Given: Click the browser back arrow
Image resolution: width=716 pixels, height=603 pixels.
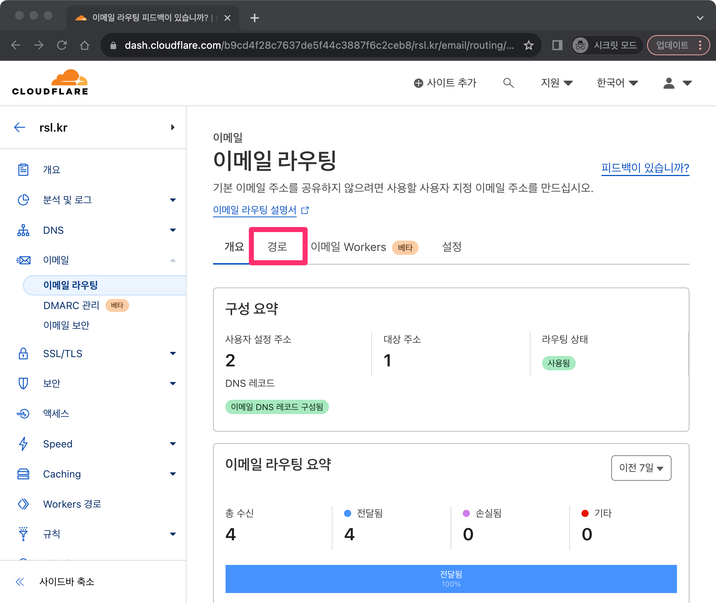Looking at the screenshot, I should 16,45.
